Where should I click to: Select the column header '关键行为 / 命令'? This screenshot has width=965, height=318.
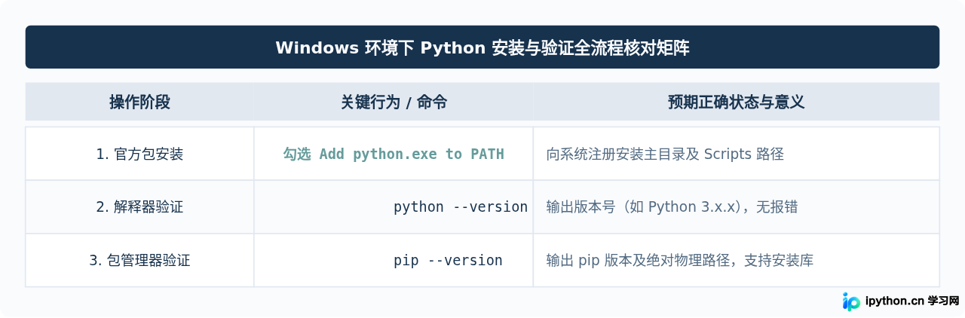click(x=394, y=102)
